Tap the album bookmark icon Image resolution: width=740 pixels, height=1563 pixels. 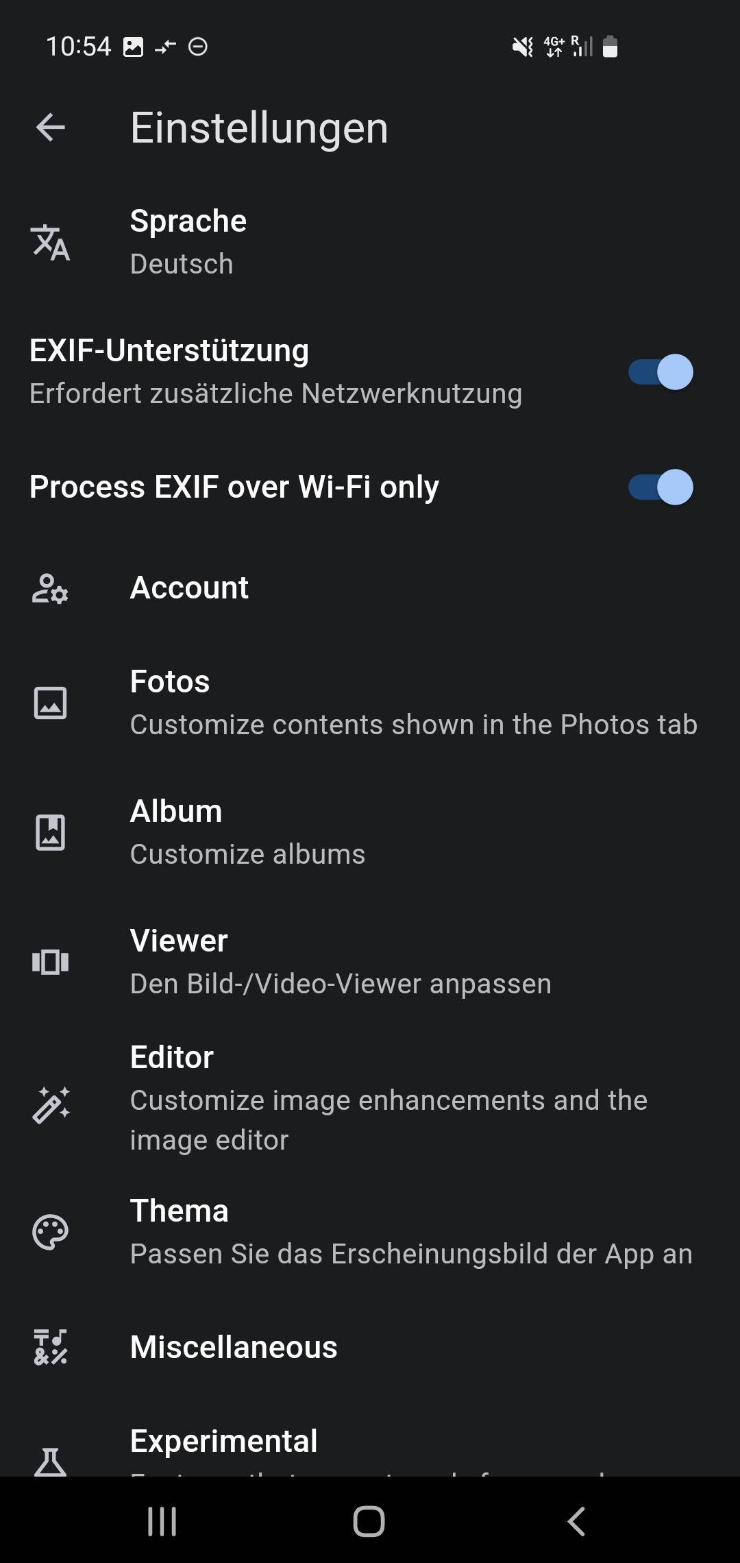51,832
